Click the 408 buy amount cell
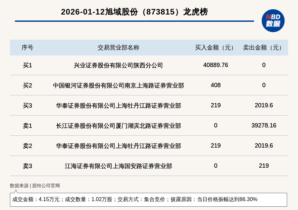This screenshot has width=298, height=210. click(x=216, y=85)
